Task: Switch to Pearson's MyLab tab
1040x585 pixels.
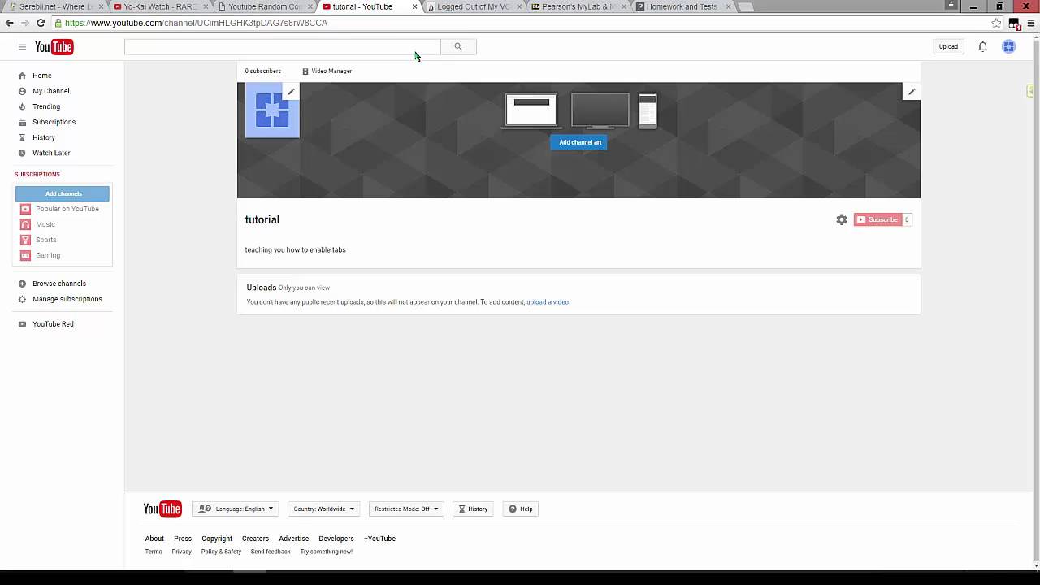Action: (x=578, y=6)
